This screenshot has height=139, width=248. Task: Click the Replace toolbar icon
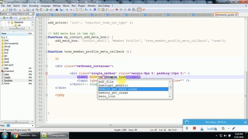[x=61, y=10]
